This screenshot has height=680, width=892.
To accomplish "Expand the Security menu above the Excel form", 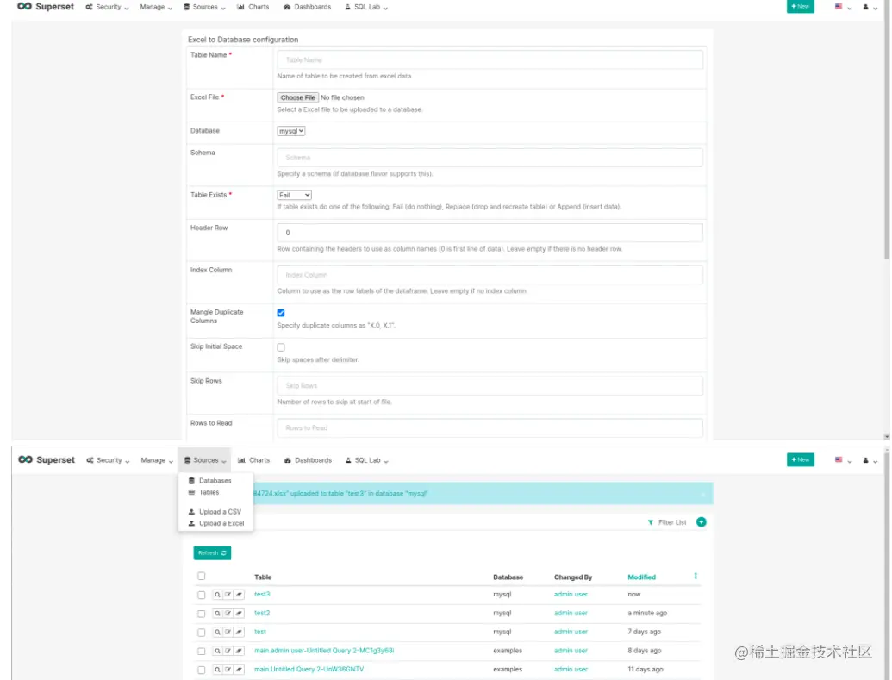I will coord(107,7).
